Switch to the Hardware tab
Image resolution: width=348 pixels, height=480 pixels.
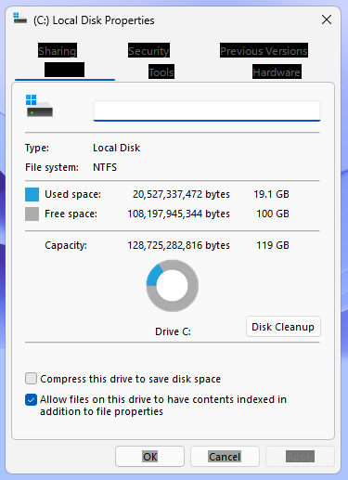point(277,71)
